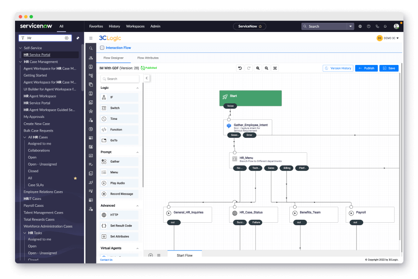Open the globe scope selector icon
The height and width of the screenshot is (279, 418).
[360, 26]
